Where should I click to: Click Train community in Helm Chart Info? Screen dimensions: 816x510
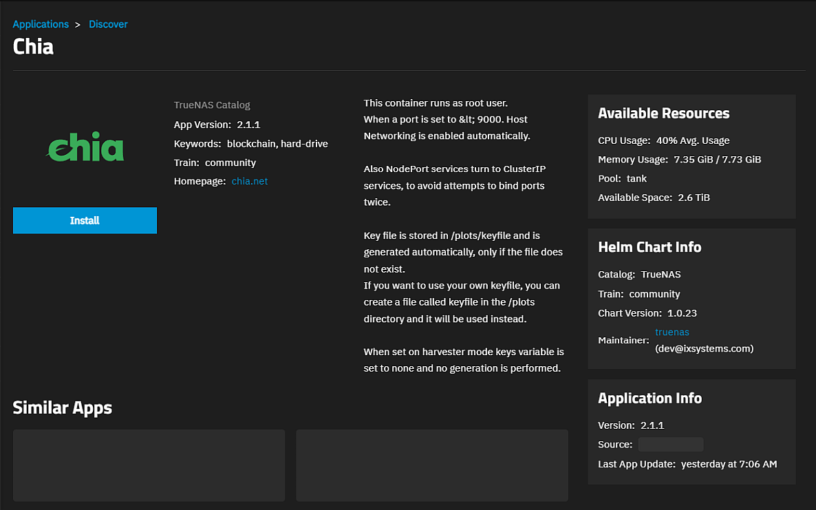(639, 294)
